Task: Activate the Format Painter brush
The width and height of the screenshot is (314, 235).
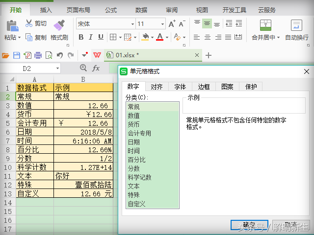Action: (x=59, y=25)
